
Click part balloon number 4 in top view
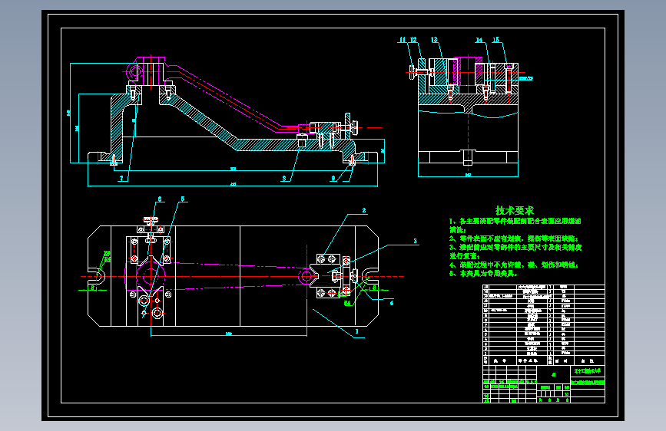[x=392, y=303]
